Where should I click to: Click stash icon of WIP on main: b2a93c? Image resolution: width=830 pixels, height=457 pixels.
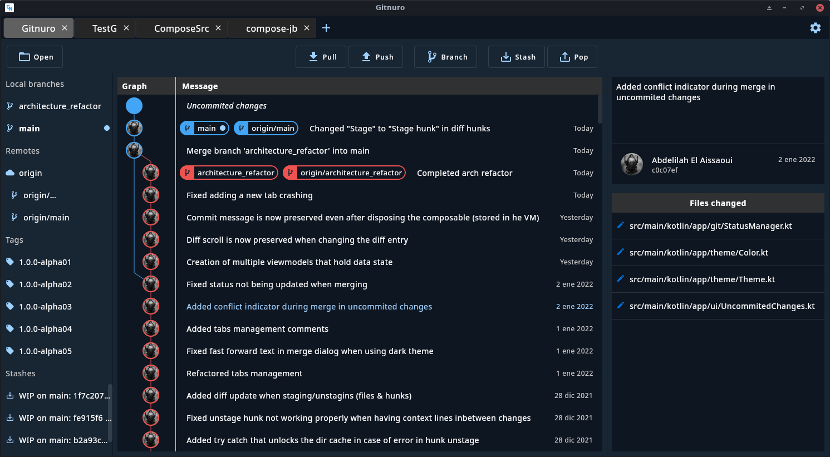10,440
